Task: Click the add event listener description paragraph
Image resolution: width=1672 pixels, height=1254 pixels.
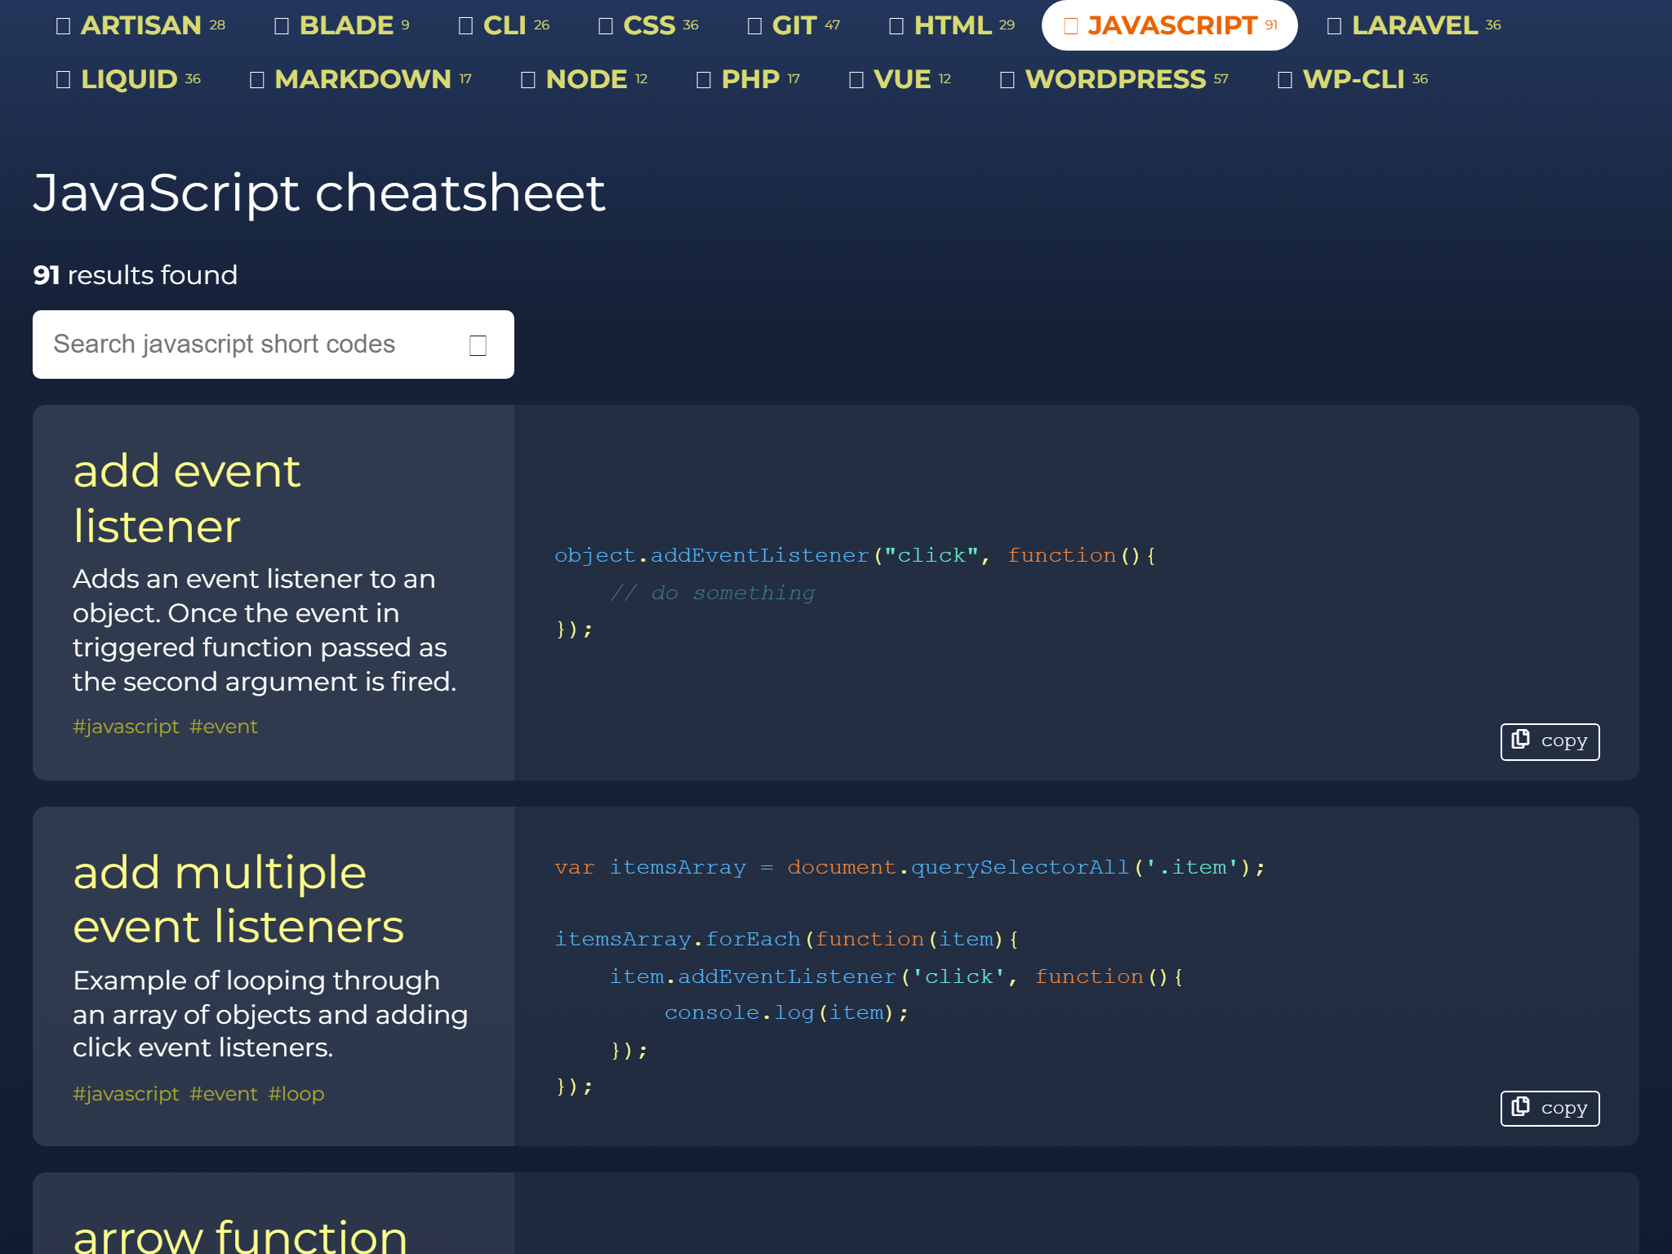Action: point(265,629)
